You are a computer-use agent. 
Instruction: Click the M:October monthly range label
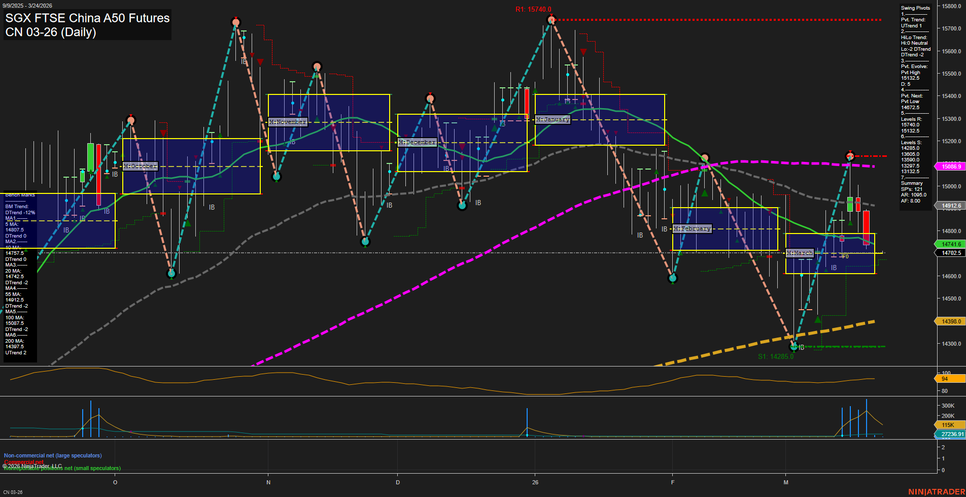140,165
